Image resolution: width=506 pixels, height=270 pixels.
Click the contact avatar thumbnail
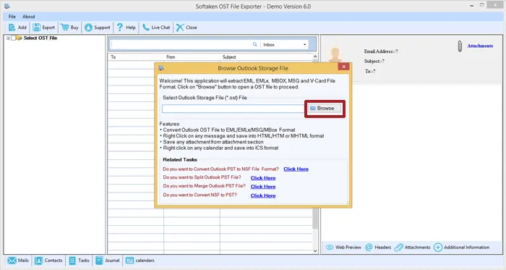point(335,55)
